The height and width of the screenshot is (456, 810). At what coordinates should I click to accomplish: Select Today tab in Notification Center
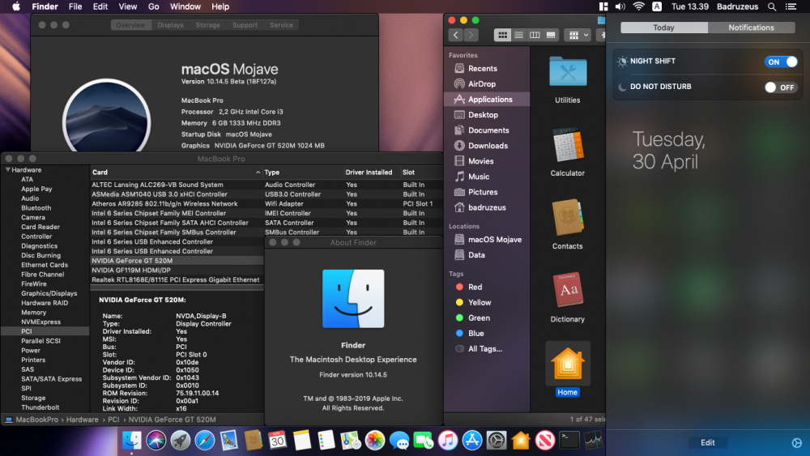click(664, 28)
